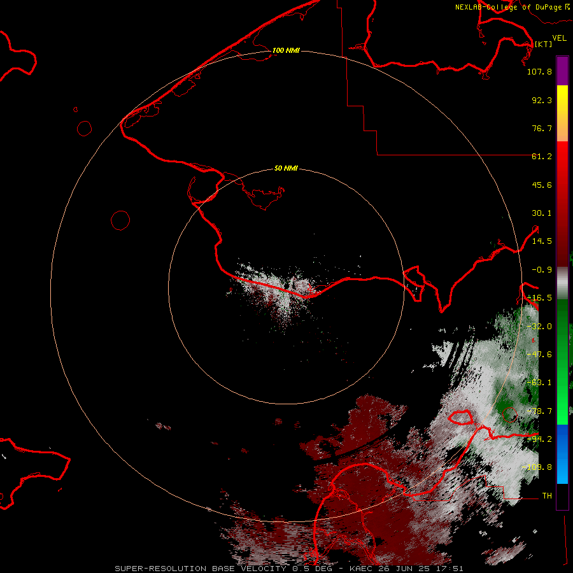Click the gray near-zero color bar segment
Viewport: 573px width, 573px height.
pos(562,283)
